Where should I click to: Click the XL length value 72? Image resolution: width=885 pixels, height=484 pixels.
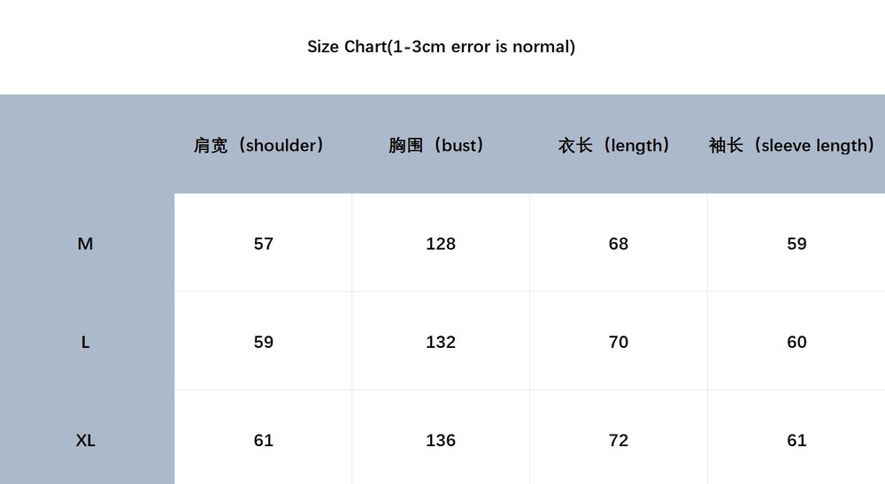pyautogui.click(x=619, y=440)
